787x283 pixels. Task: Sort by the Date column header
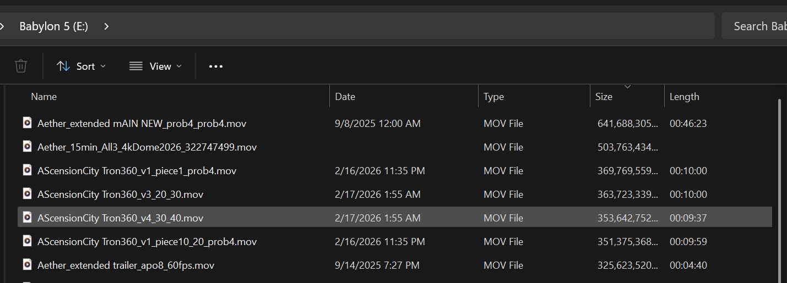pos(345,97)
